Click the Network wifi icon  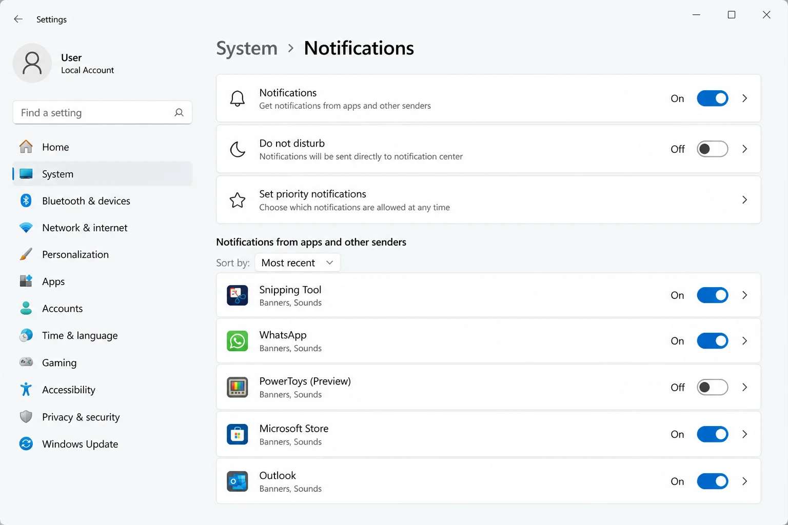pyautogui.click(x=26, y=227)
